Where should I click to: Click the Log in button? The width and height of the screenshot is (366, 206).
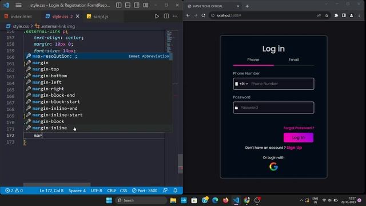click(299, 137)
